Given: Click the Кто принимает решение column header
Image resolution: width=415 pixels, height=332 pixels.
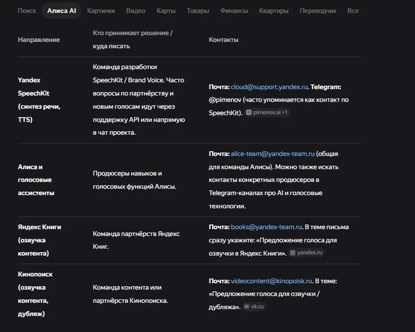Looking at the screenshot, I should (133, 39).
